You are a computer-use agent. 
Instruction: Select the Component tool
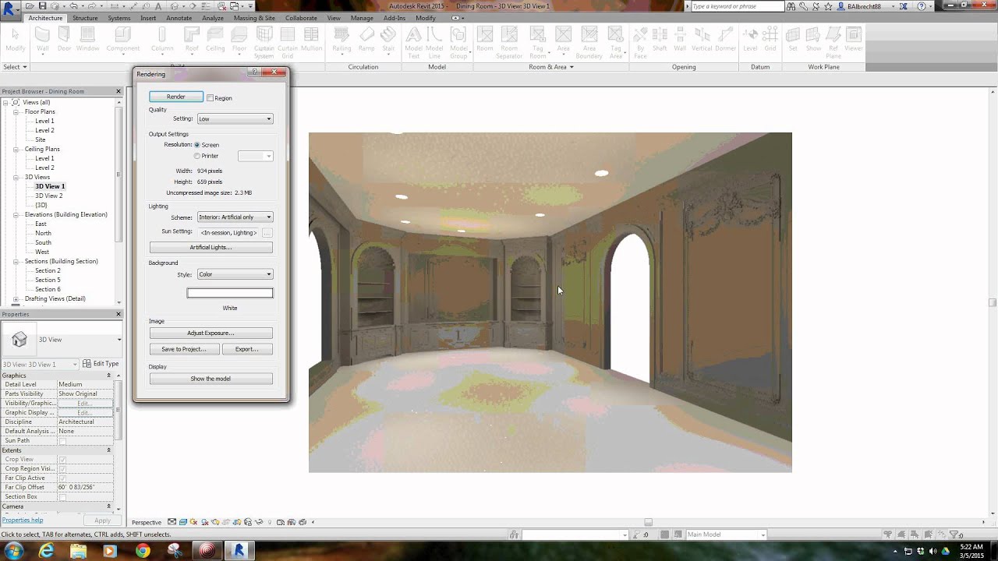(123, 39)
